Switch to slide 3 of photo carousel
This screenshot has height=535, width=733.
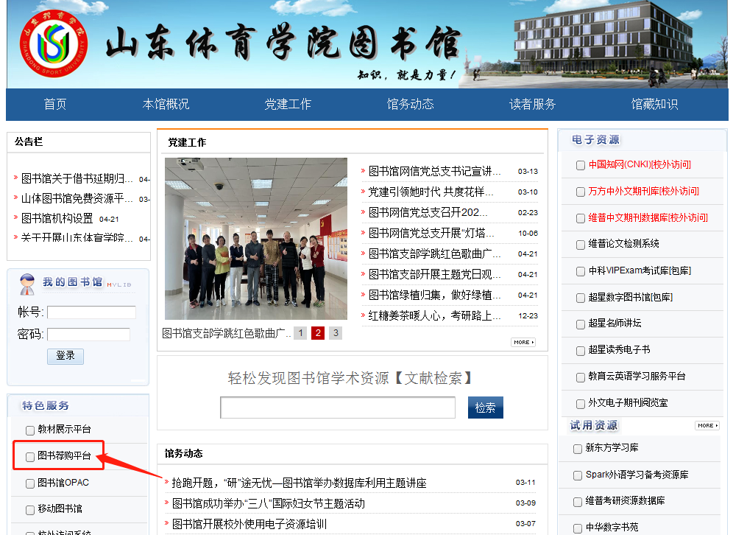[x=336, y=333]
